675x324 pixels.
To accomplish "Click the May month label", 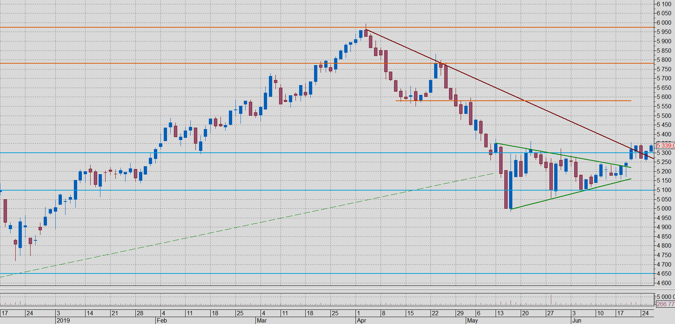I will (472, 320).
